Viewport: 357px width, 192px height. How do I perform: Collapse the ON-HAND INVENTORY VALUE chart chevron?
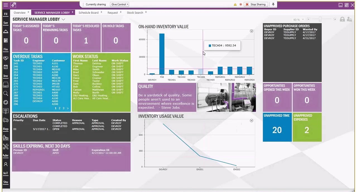(251, 31)
